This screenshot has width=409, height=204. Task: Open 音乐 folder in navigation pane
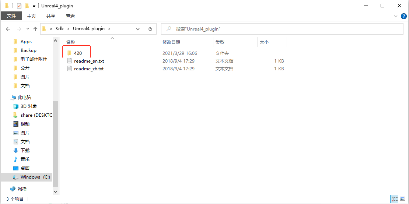pos(25,159)
